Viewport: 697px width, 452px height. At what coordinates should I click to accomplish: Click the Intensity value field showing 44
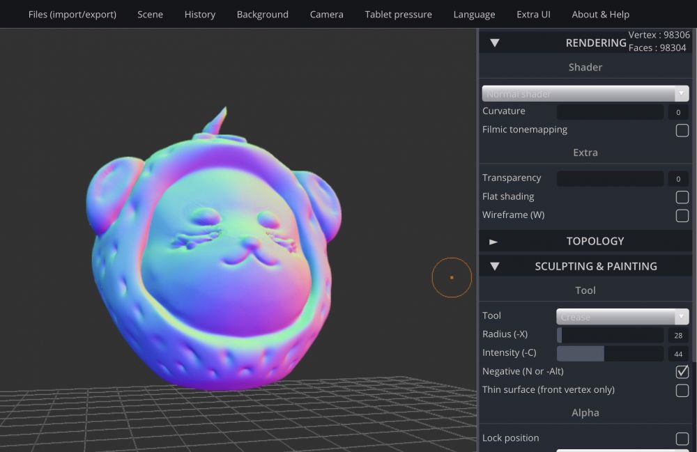point(677,354)
